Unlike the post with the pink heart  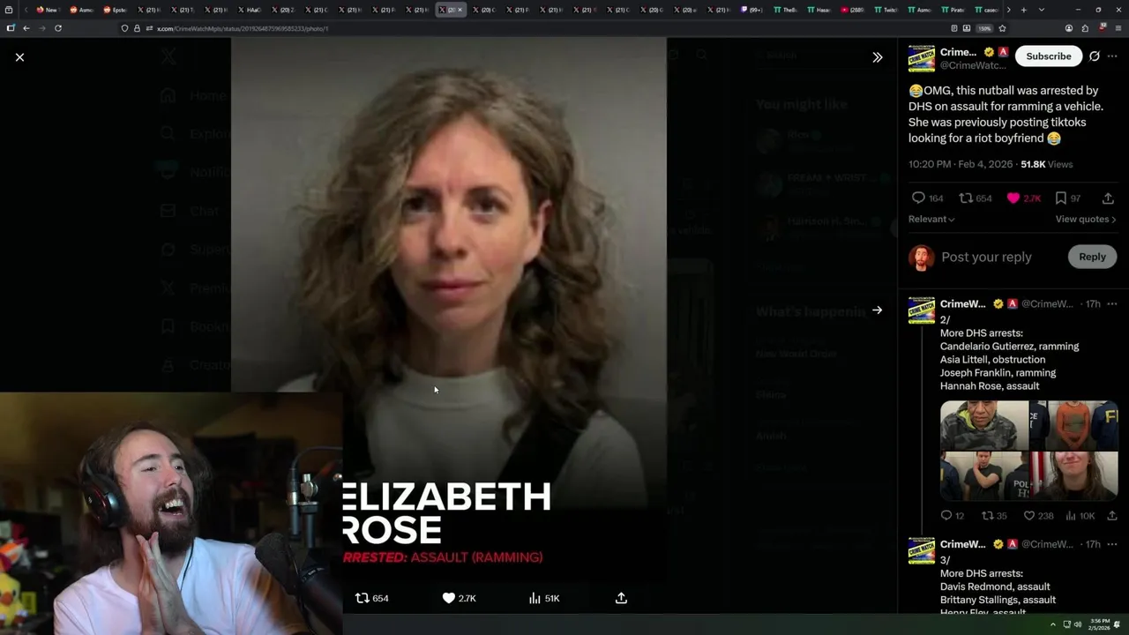[x=1024, y=198]
